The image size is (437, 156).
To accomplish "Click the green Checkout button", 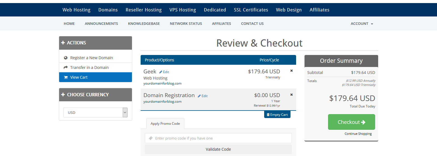I will click(352, 122).
